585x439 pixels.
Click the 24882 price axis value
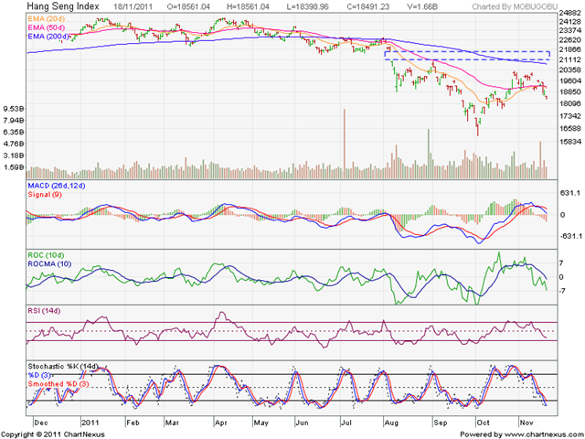click(570, 13)
